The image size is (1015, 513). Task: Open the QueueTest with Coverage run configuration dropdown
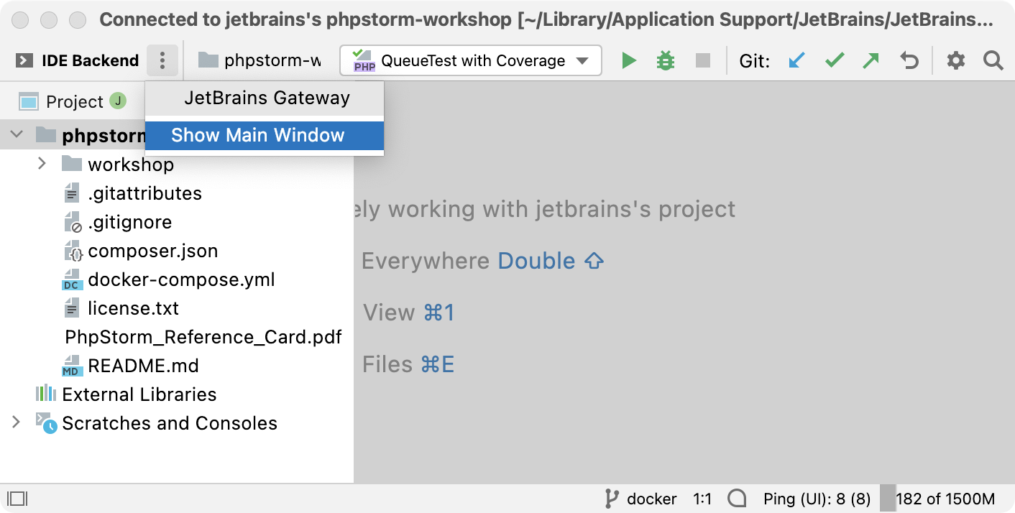tap(470, 60)
